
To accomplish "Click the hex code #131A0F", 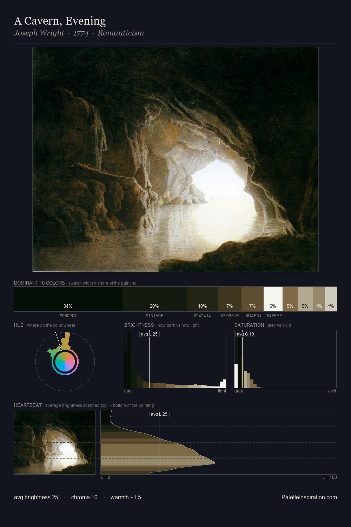I will [x=154, y=316].
